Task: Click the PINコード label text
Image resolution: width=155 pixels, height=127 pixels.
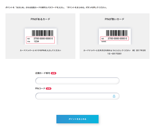Action: coord(40,88)
